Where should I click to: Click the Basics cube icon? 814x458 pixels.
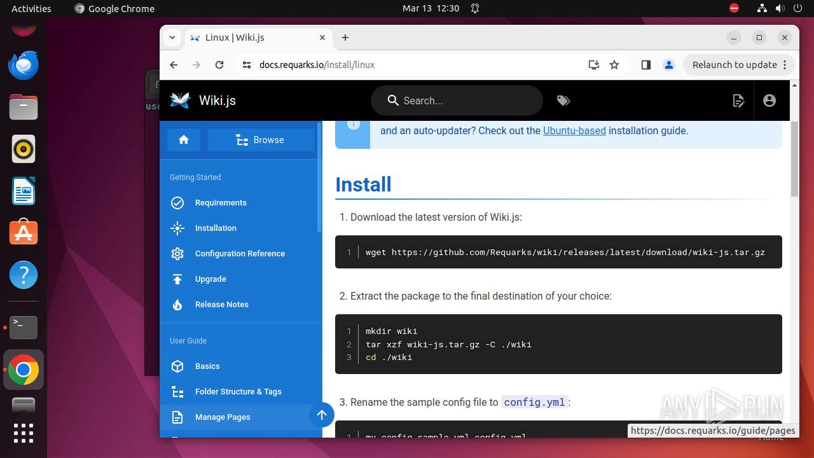177,366
